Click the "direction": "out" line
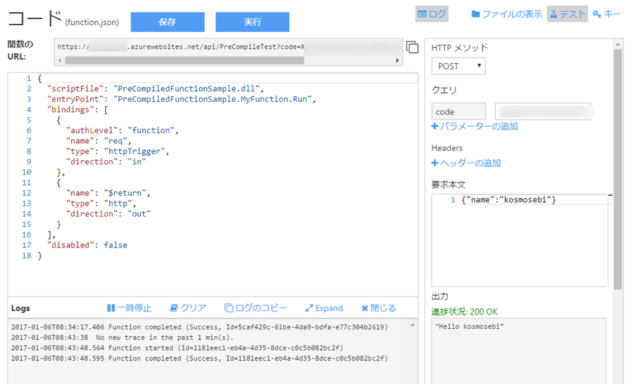The height and width of the screenshot is (384, 636). 108,214
